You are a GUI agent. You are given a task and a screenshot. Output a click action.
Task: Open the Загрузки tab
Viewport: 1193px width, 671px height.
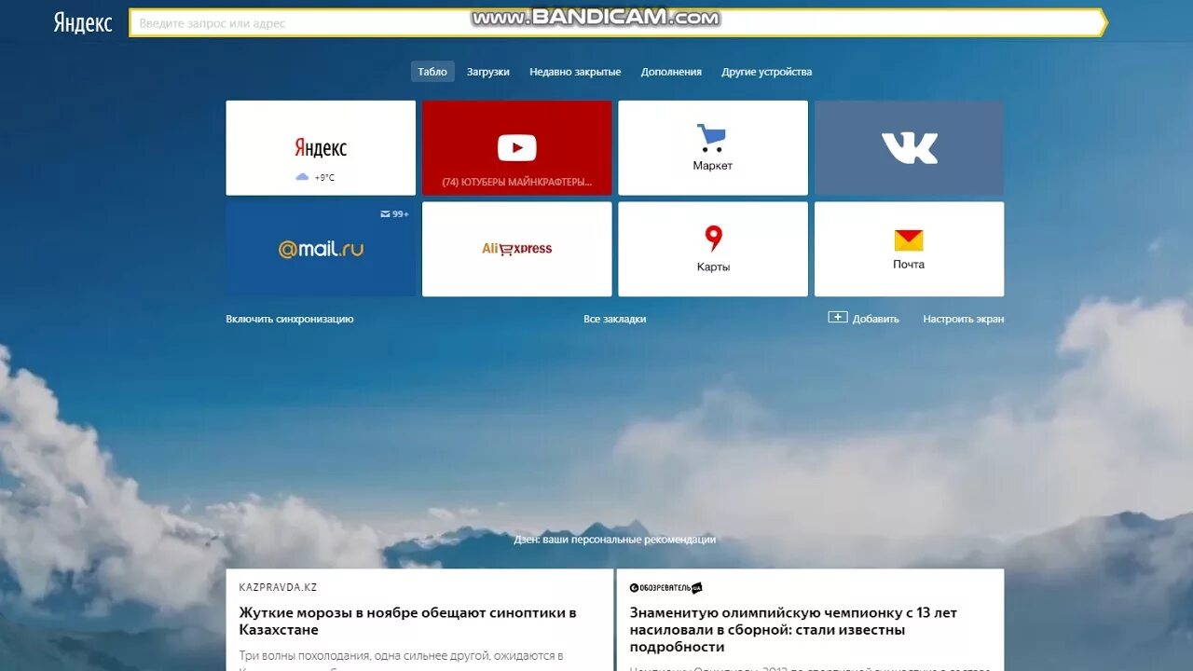(x=488, y=72)
